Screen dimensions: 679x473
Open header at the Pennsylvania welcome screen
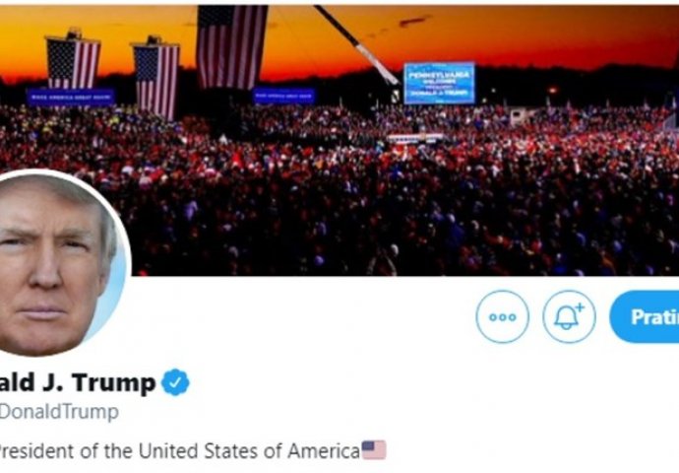point(439,83)
